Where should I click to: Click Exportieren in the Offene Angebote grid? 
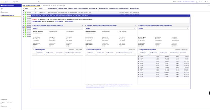coord(72,50)
